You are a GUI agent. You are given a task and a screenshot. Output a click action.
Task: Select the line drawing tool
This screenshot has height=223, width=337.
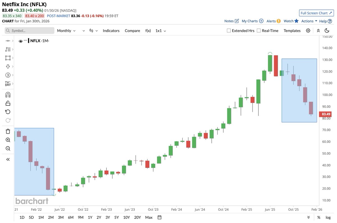pyautogui.click(x=8, y=41)
